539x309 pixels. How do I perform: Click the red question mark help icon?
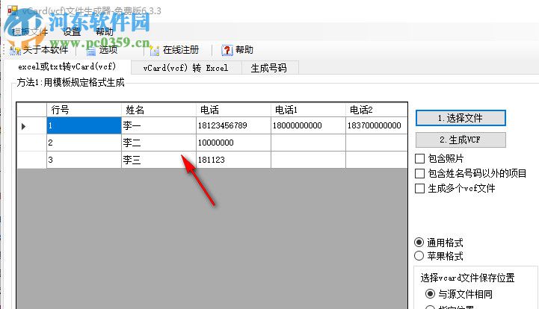pyautogui.click(x=227, y=51)
